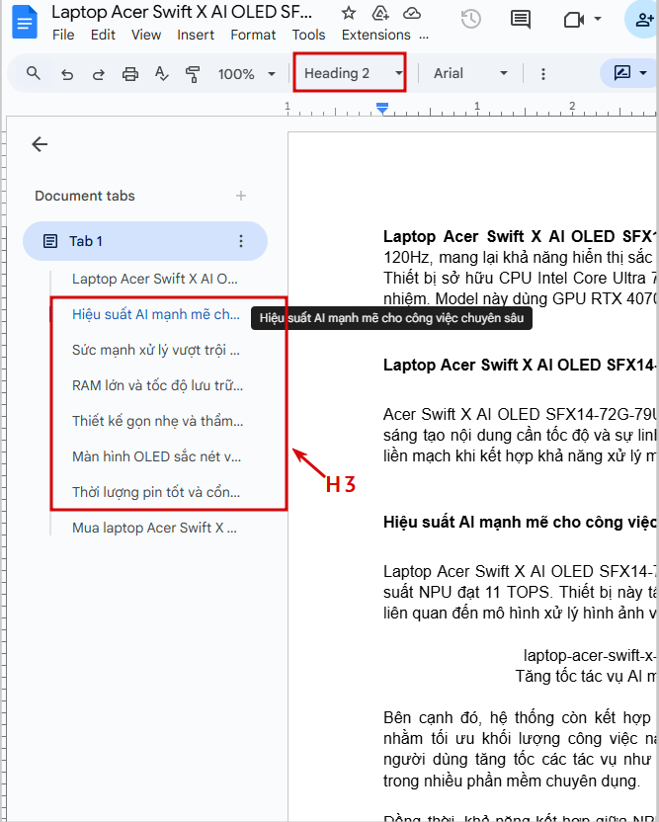Viewport: 659px width, 822px height.
Task: Show hidden menus via the ellipsis
Action: tap(424, 36)
